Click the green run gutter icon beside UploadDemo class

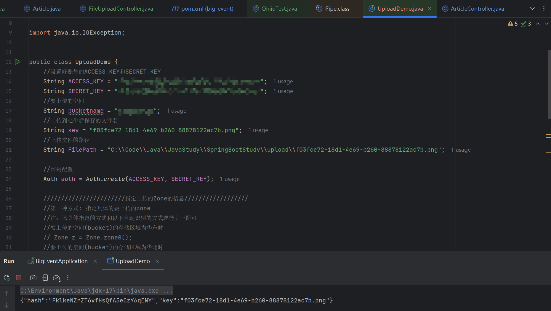pos(18,62)
